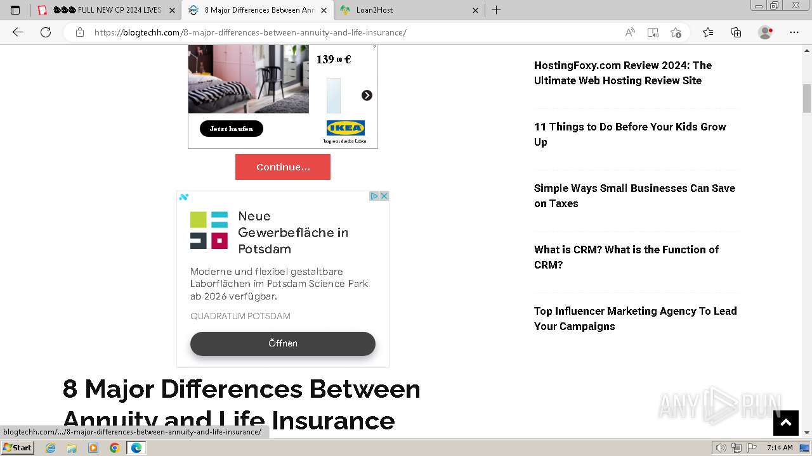
Task: Go back to previous page
Action: 18,32
